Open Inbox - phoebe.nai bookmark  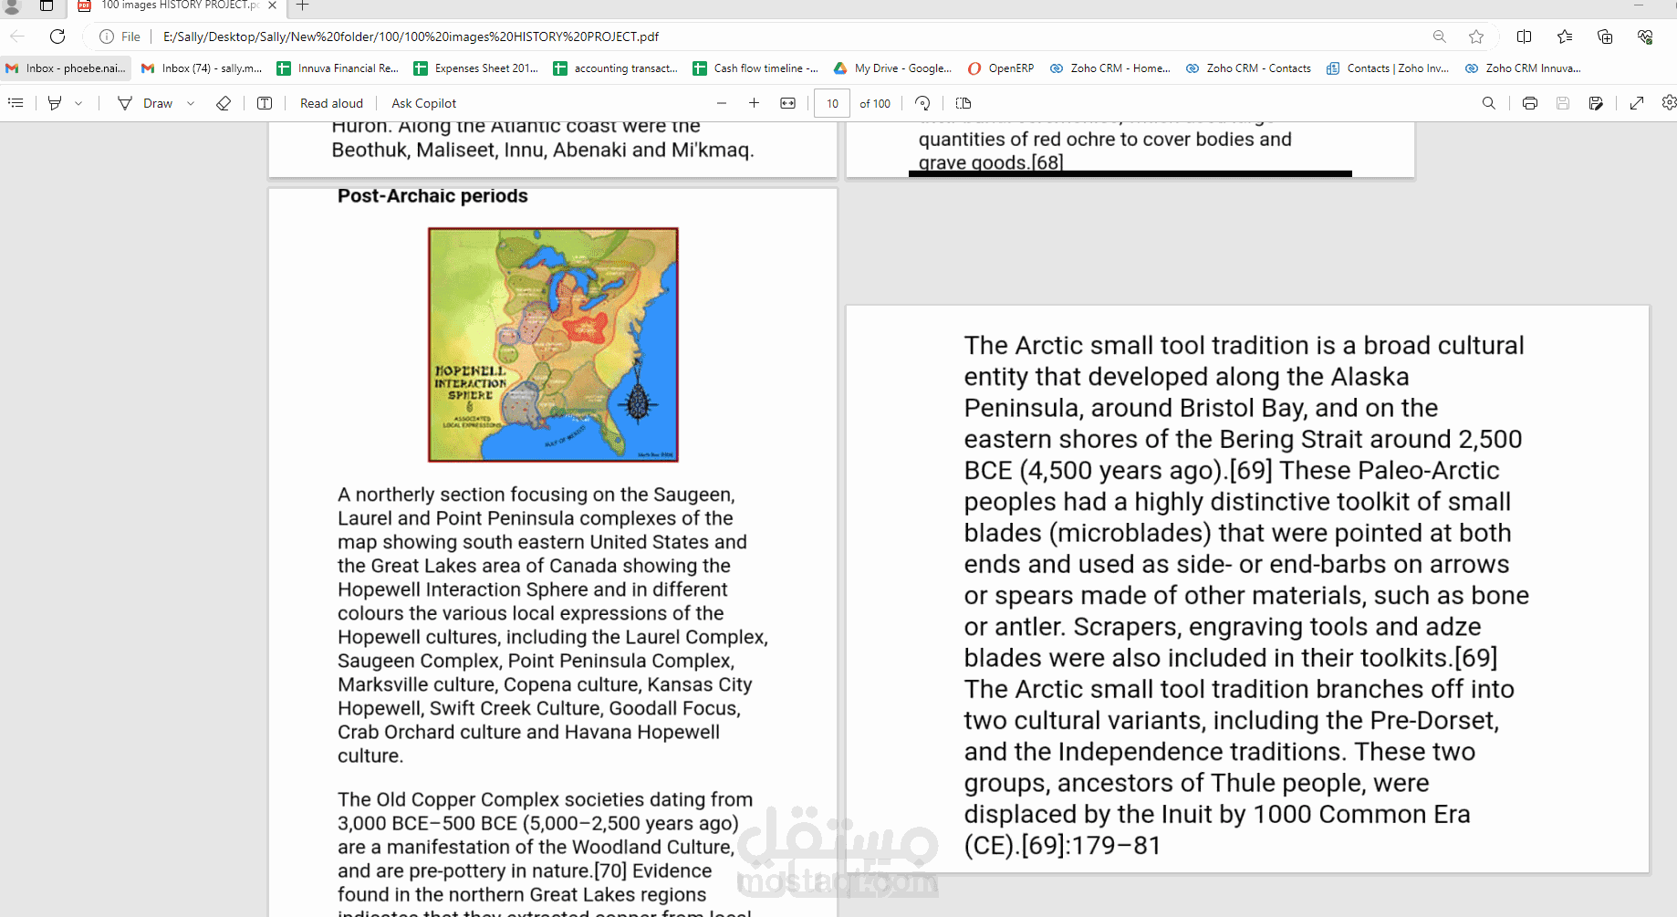(x=66, y=68)
